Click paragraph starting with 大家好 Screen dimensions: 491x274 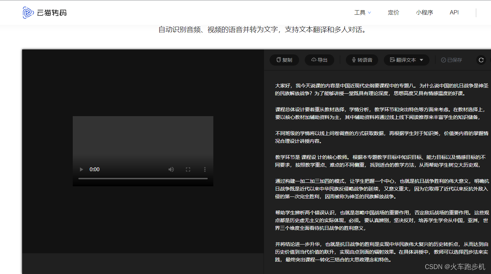click(382, 89)
